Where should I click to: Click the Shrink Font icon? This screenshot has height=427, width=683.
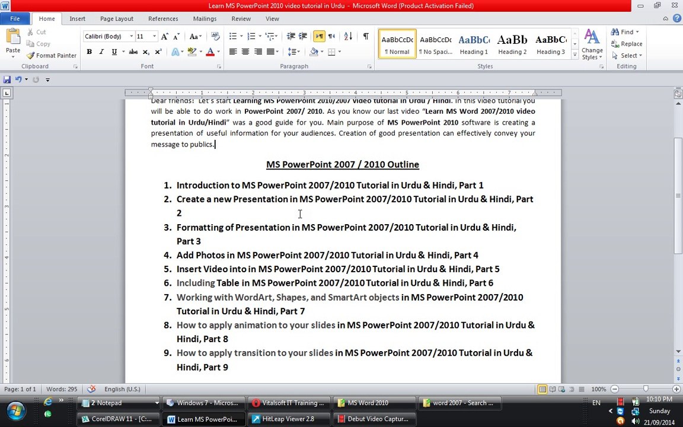point(177,37)
